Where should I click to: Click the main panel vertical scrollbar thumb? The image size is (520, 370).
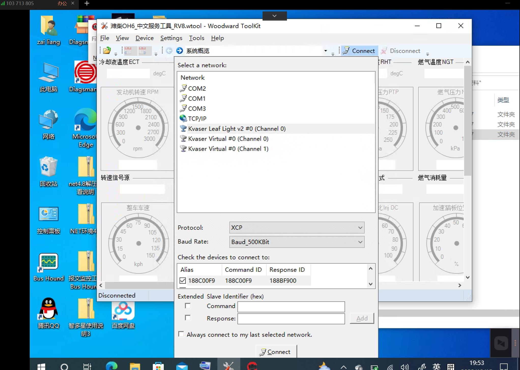[x=468, y=121]
